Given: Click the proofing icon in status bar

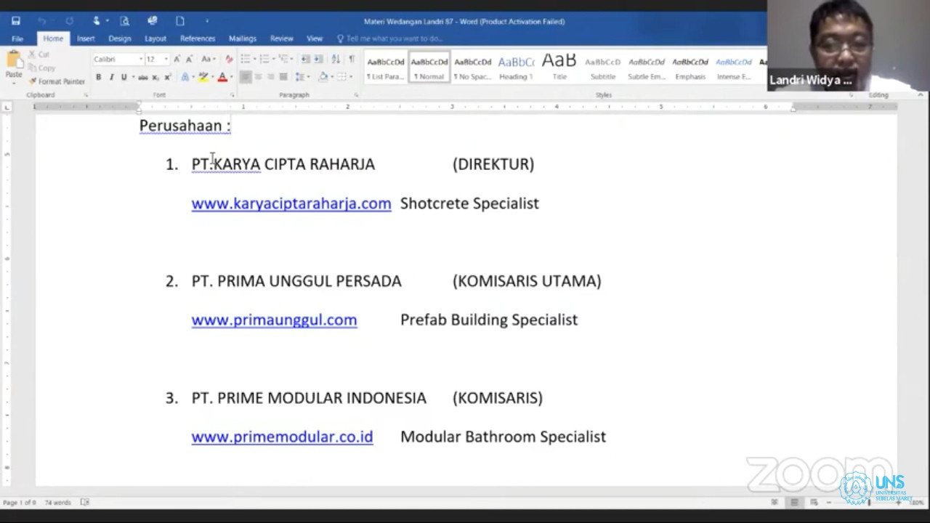Looking at the screenshot, I should tap(85, 502).
